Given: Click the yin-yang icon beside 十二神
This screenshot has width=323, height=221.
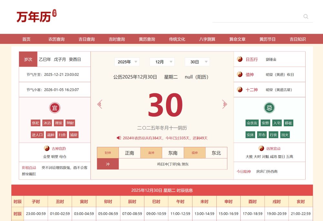Looking at the screenshot, I should click(239, 90).
